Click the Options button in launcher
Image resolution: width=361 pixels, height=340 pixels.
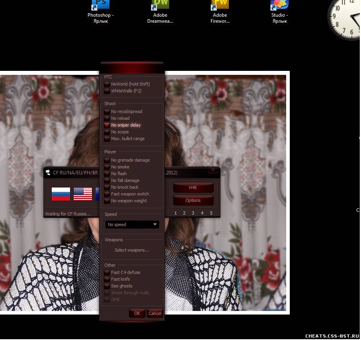[x=193, y=200]
